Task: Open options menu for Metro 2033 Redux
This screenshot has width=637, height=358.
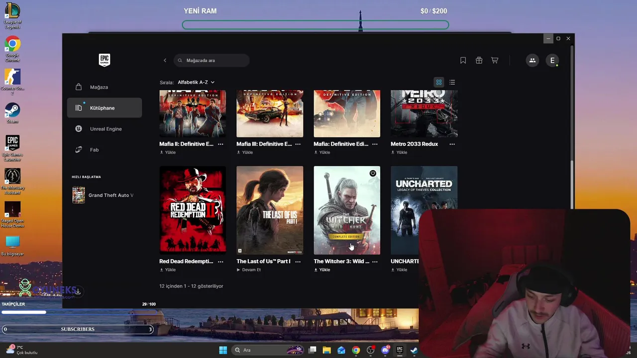Action: [452, 144]
